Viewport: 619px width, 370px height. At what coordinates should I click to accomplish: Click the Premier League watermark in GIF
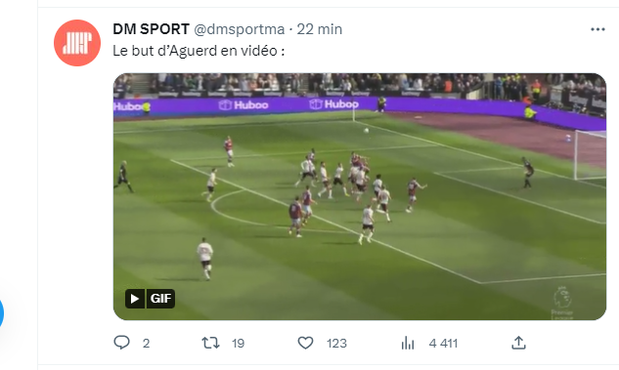[x=562, y=303]
